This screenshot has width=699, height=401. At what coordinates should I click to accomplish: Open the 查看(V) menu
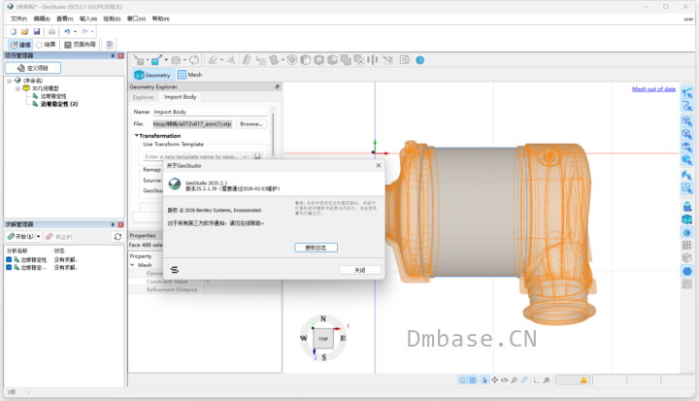65,18
